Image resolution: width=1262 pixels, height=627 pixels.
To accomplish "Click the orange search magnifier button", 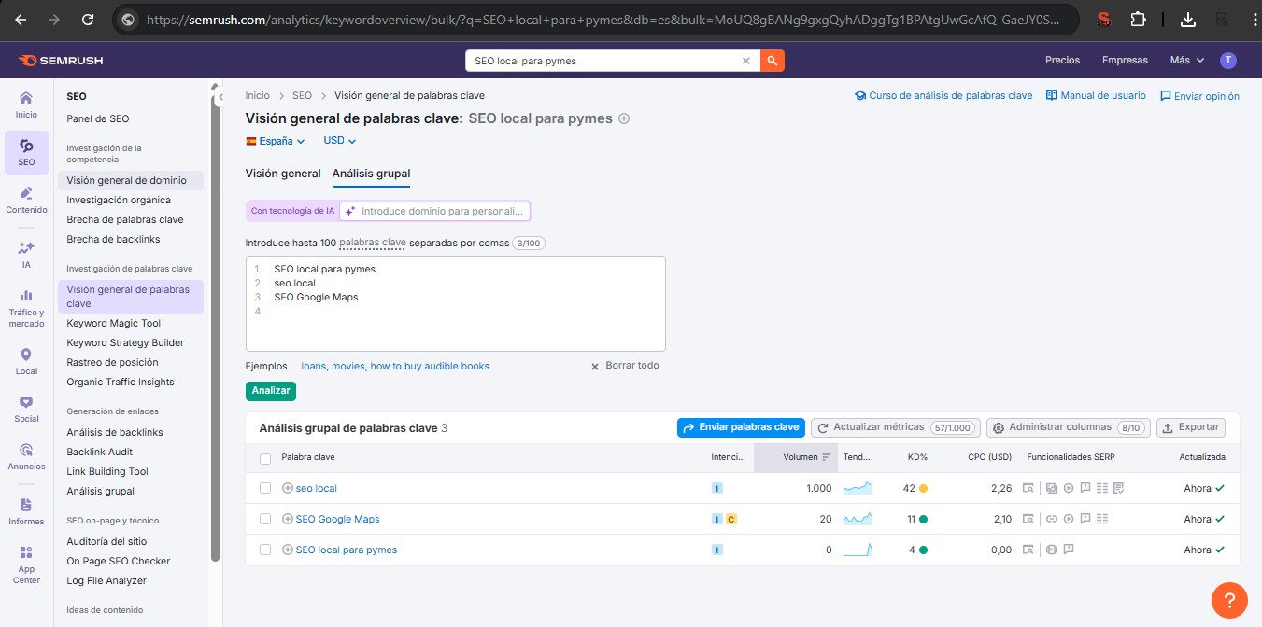I will (773, 61).
